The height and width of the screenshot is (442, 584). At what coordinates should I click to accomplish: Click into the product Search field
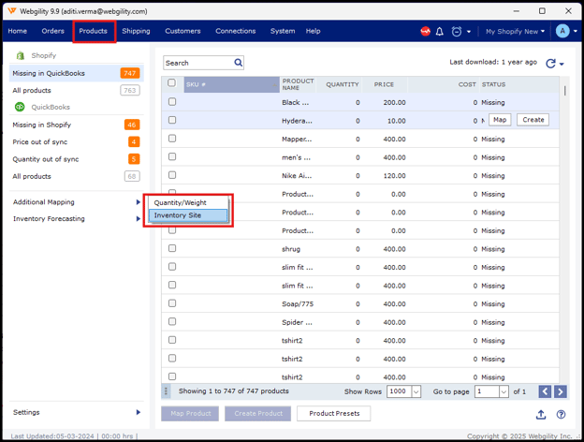tap(197, 63)
